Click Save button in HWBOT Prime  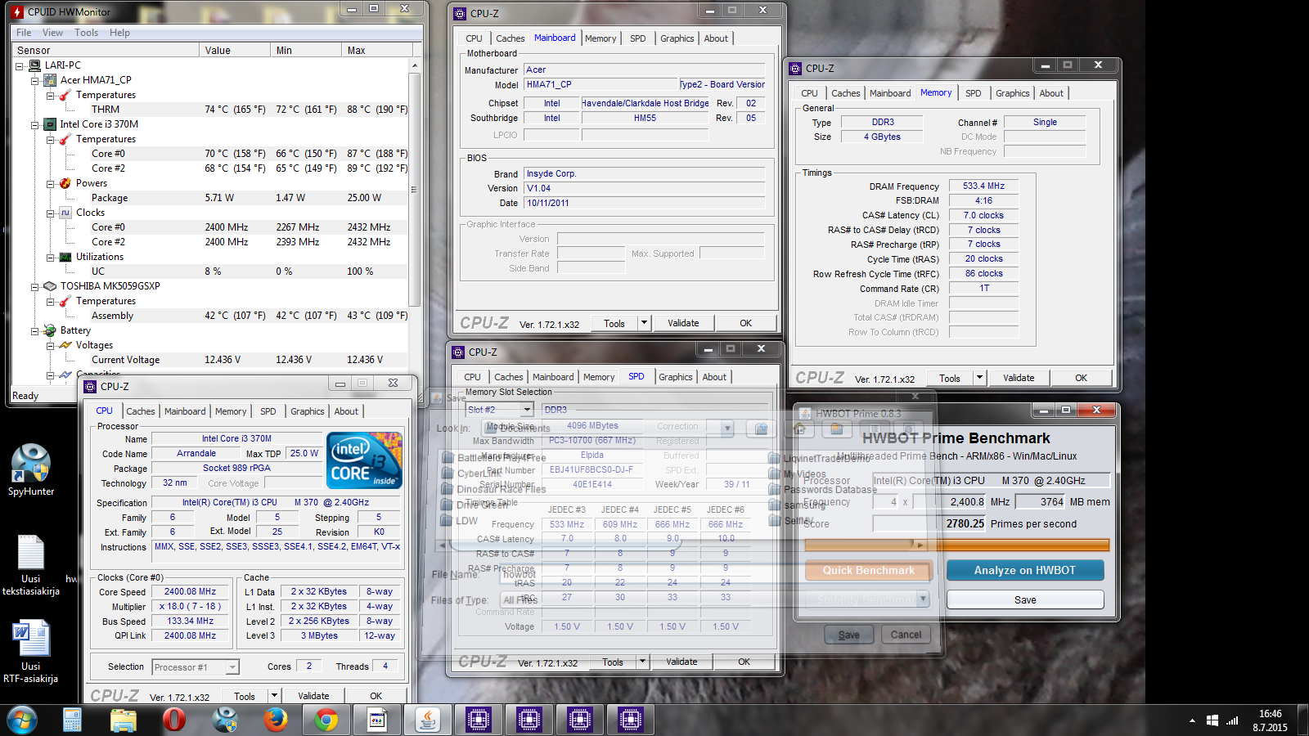point(1025,599)
